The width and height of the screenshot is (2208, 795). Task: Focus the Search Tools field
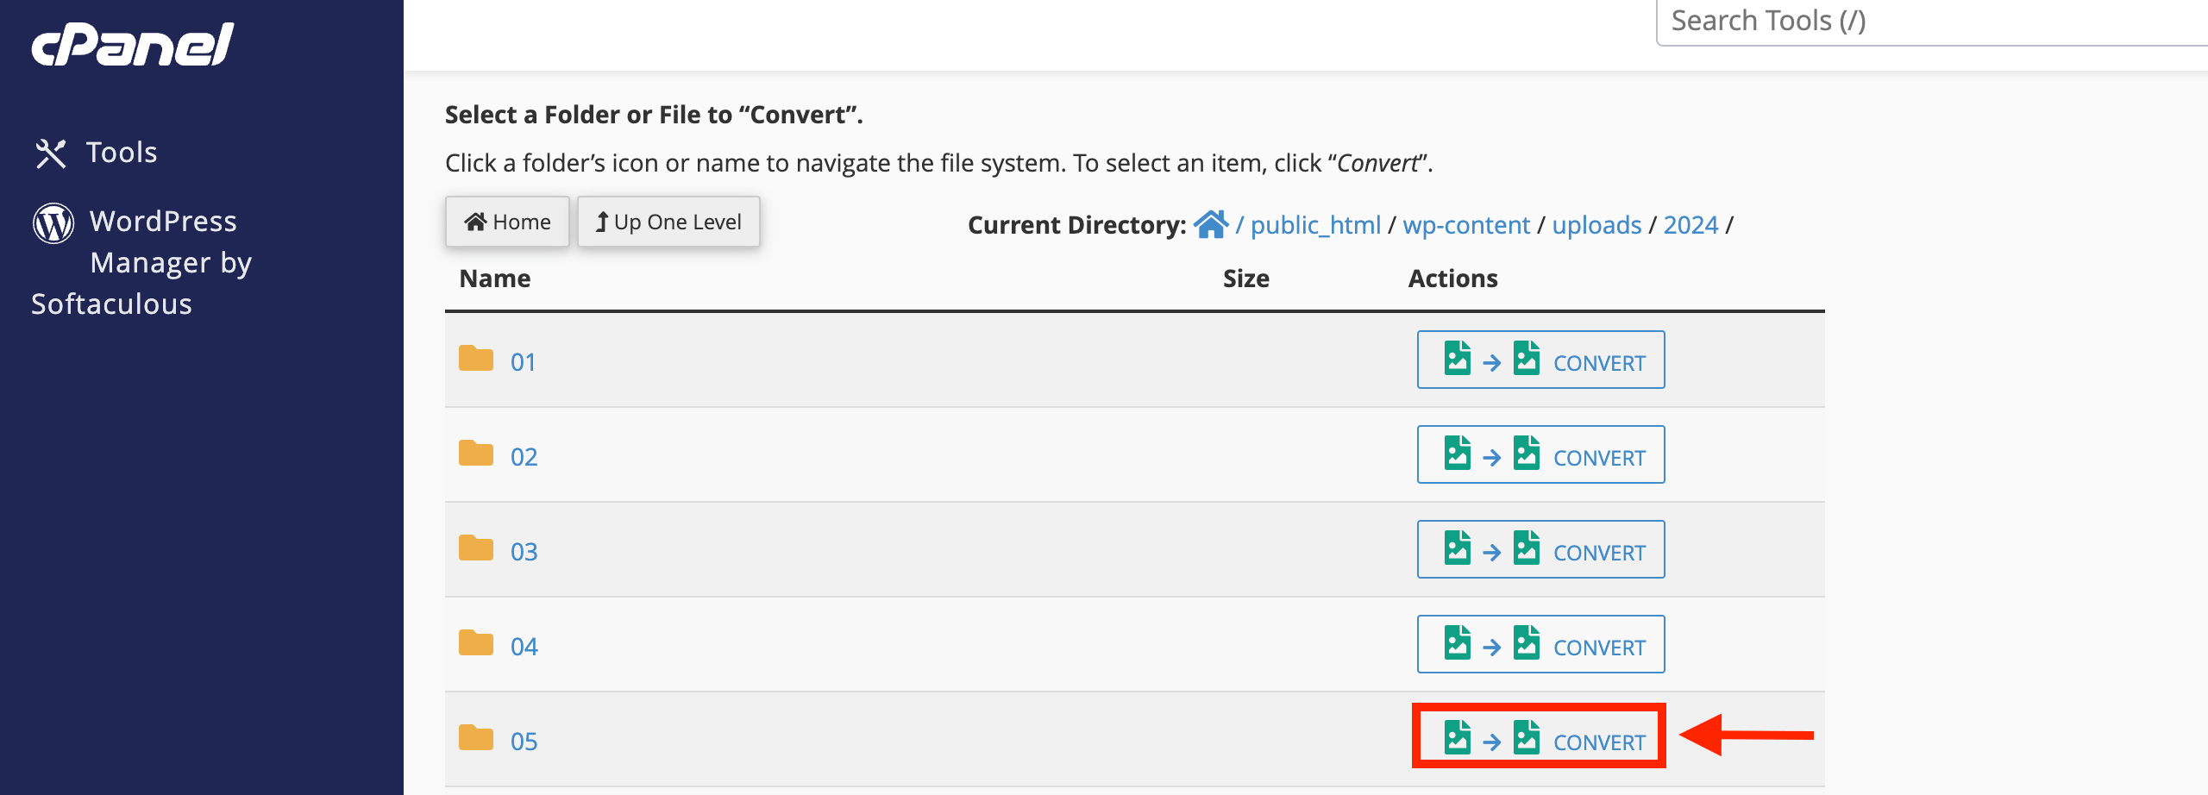(1932, 22)
